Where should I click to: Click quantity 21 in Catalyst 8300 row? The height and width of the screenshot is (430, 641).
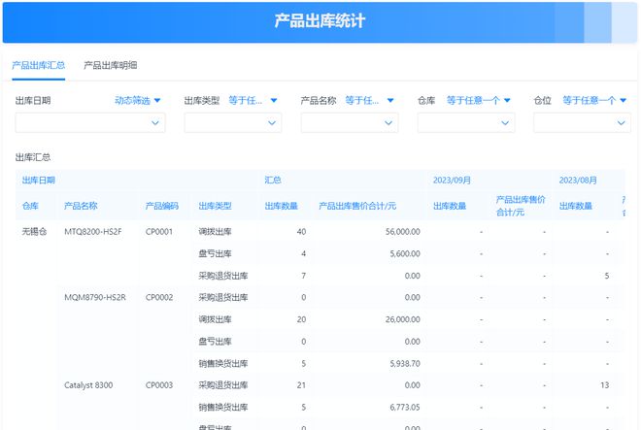click(301, 385)
